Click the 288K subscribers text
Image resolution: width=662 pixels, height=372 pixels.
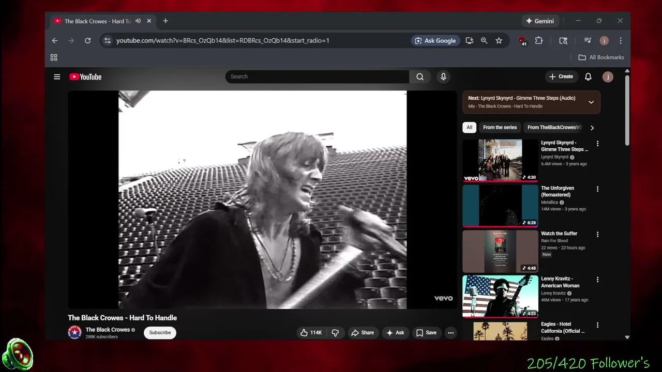(x=102, y=337)
